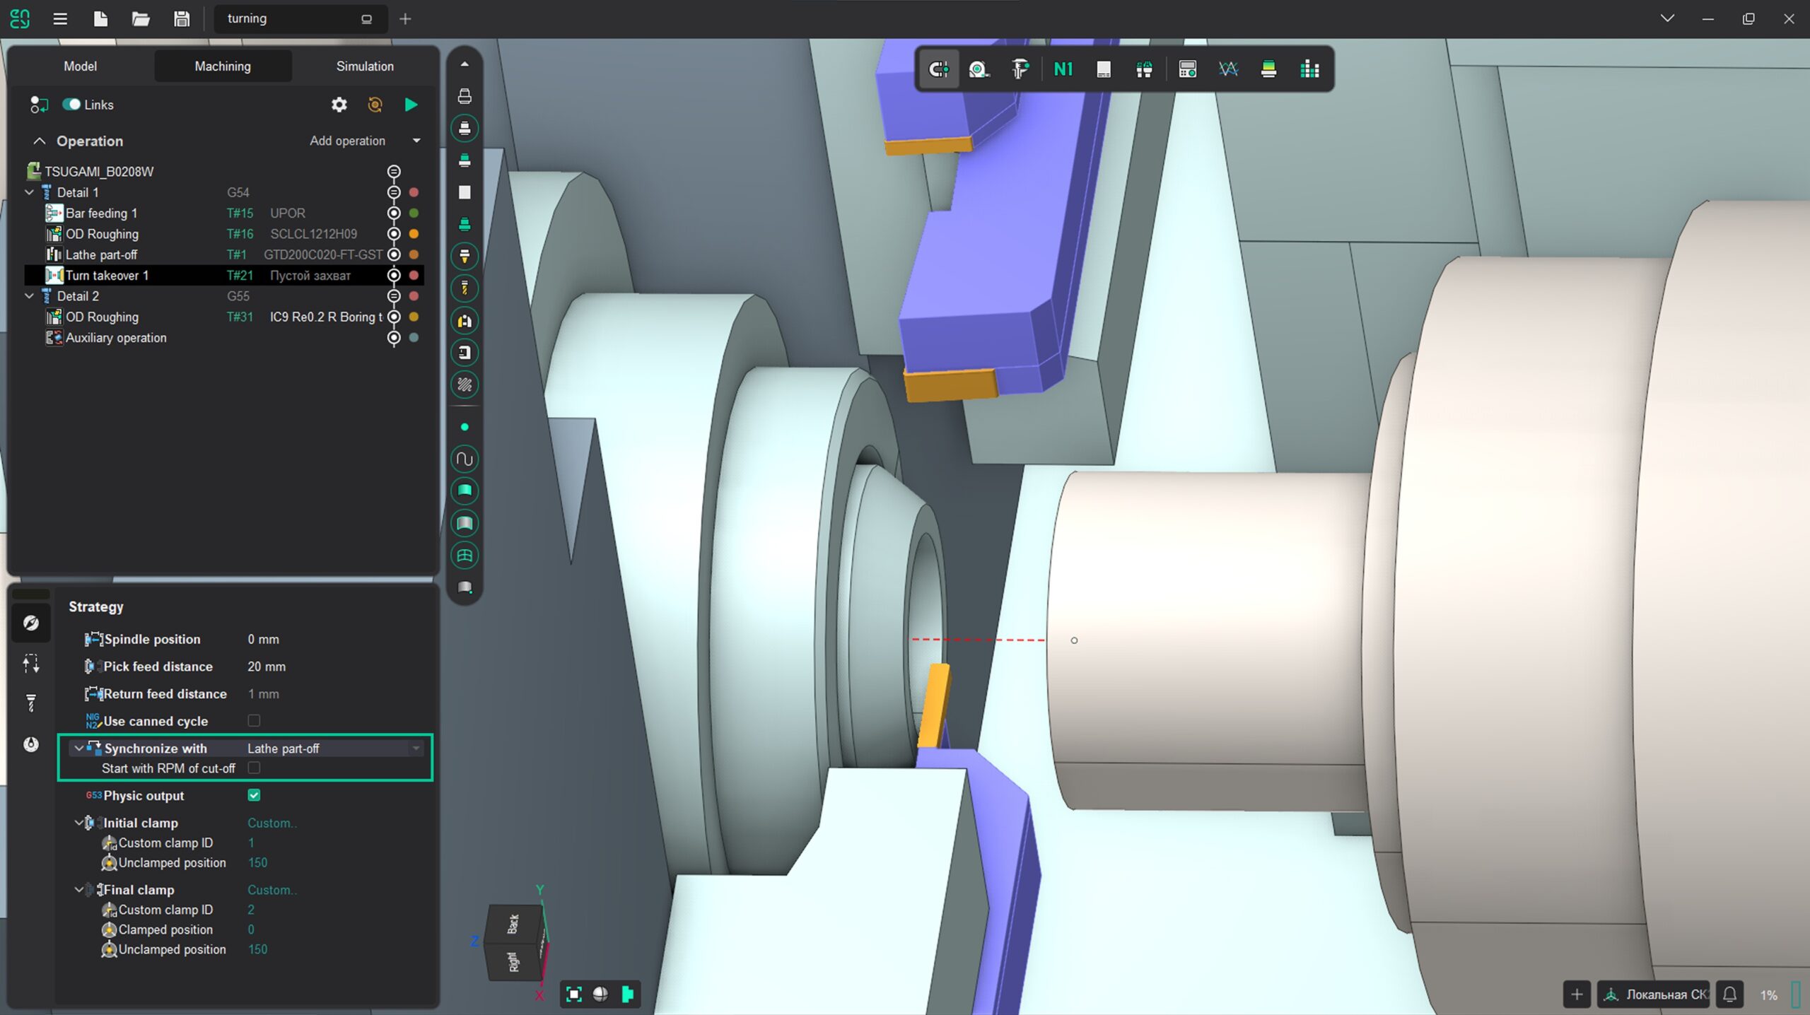Click the fit view icon at the viewport bottom

tap(574, 995)
